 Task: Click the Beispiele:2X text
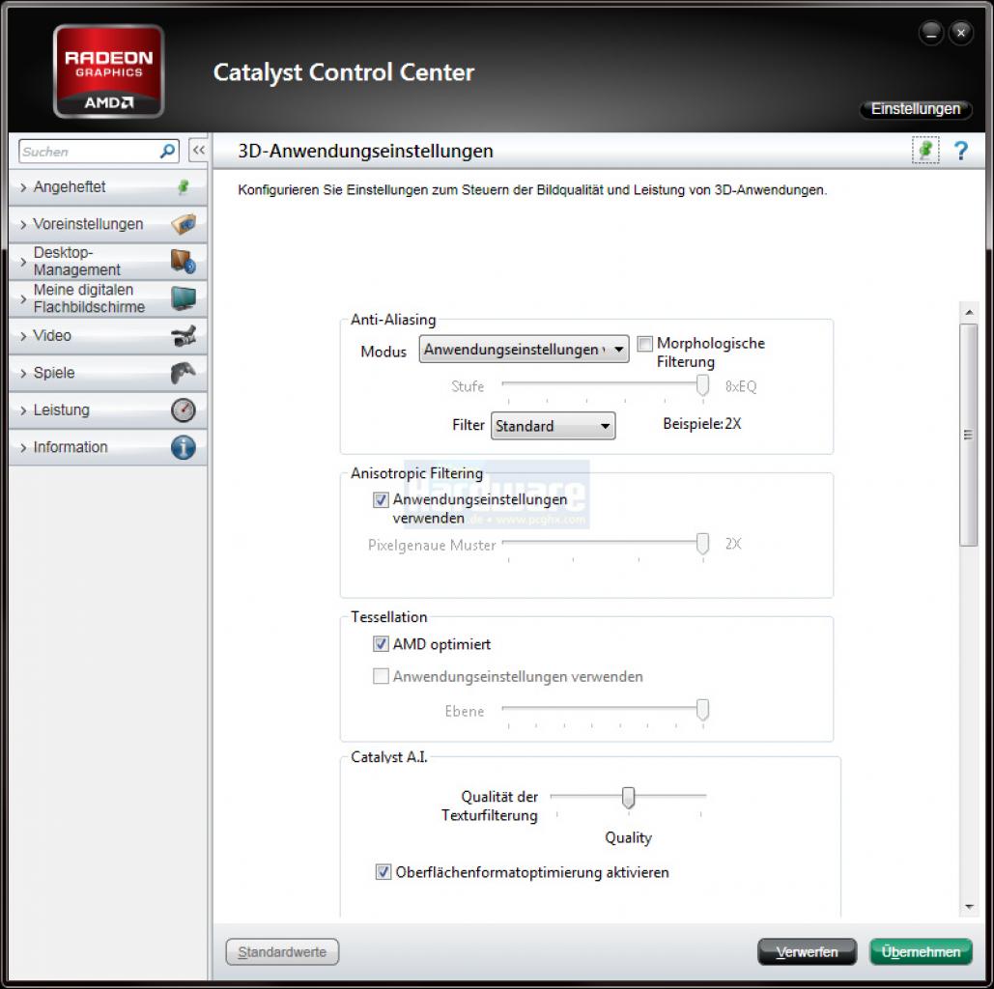701,424
